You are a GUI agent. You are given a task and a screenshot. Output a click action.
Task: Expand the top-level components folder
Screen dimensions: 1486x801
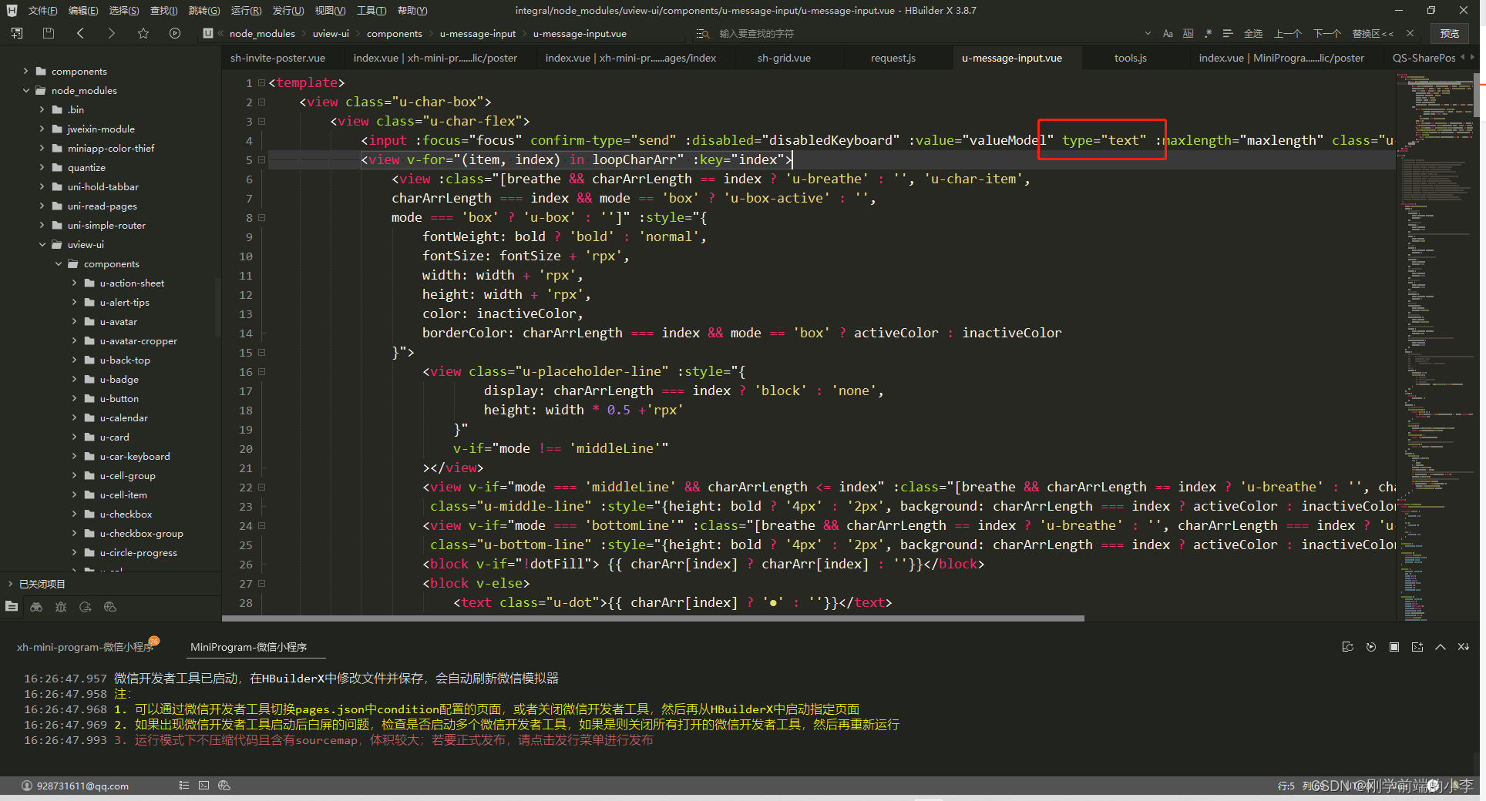click(25, 71)
